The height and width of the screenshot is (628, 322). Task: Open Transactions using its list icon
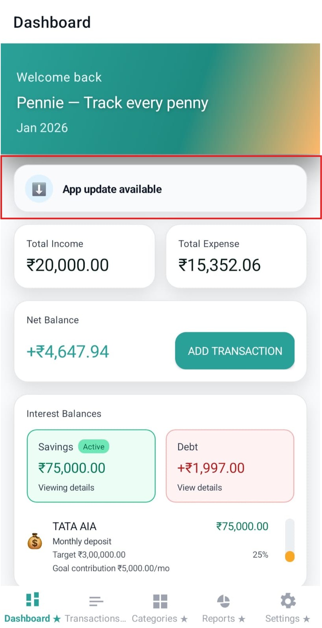(x=96, y=601)
